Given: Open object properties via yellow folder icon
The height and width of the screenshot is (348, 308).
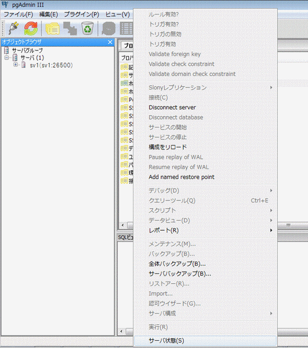Looking at the screenshot, I should pos(52,29).
